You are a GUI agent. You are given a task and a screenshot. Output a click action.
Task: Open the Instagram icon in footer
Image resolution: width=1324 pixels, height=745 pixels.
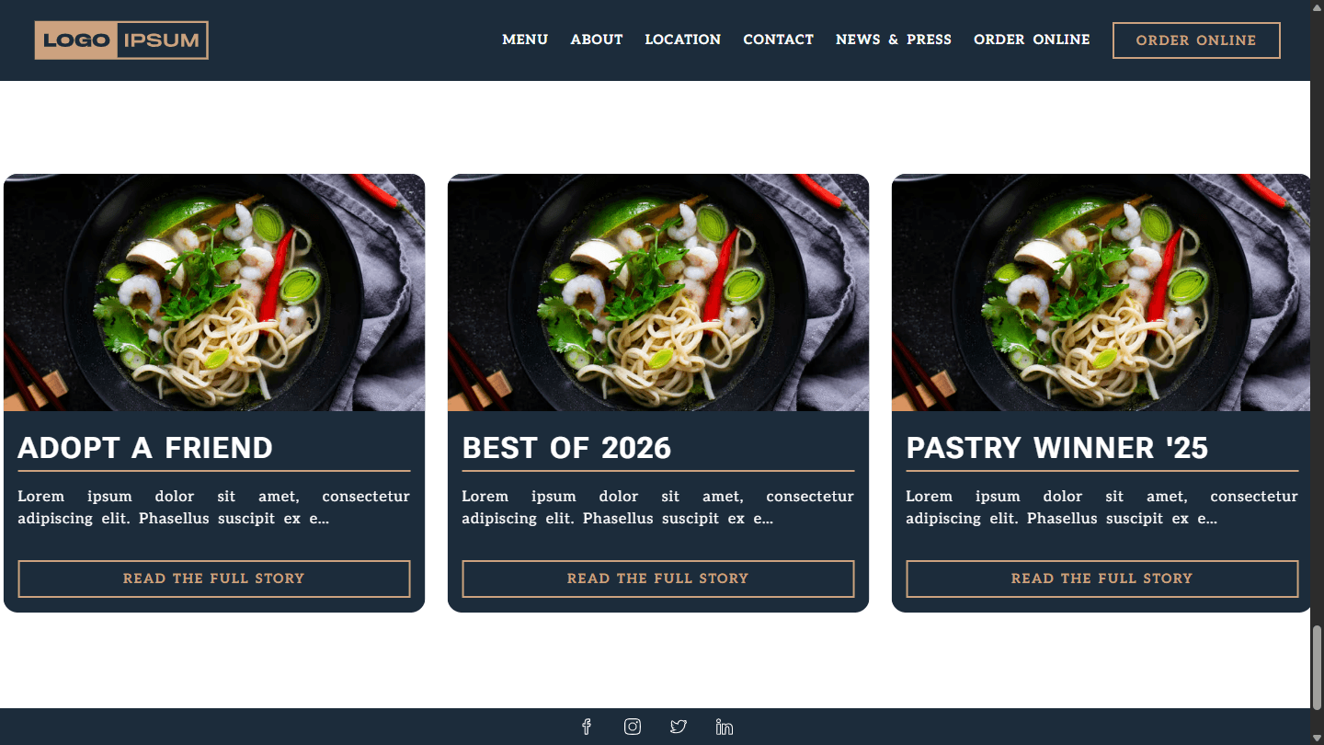pos(633,727)
